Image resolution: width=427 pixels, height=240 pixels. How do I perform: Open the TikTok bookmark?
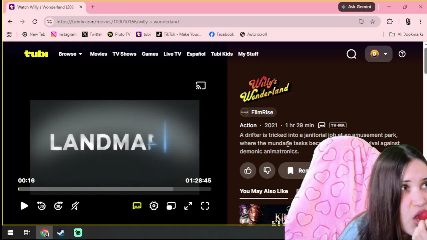point(179,34)
